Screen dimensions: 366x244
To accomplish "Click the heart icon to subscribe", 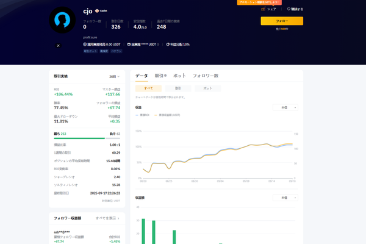I will click(289, 9).
